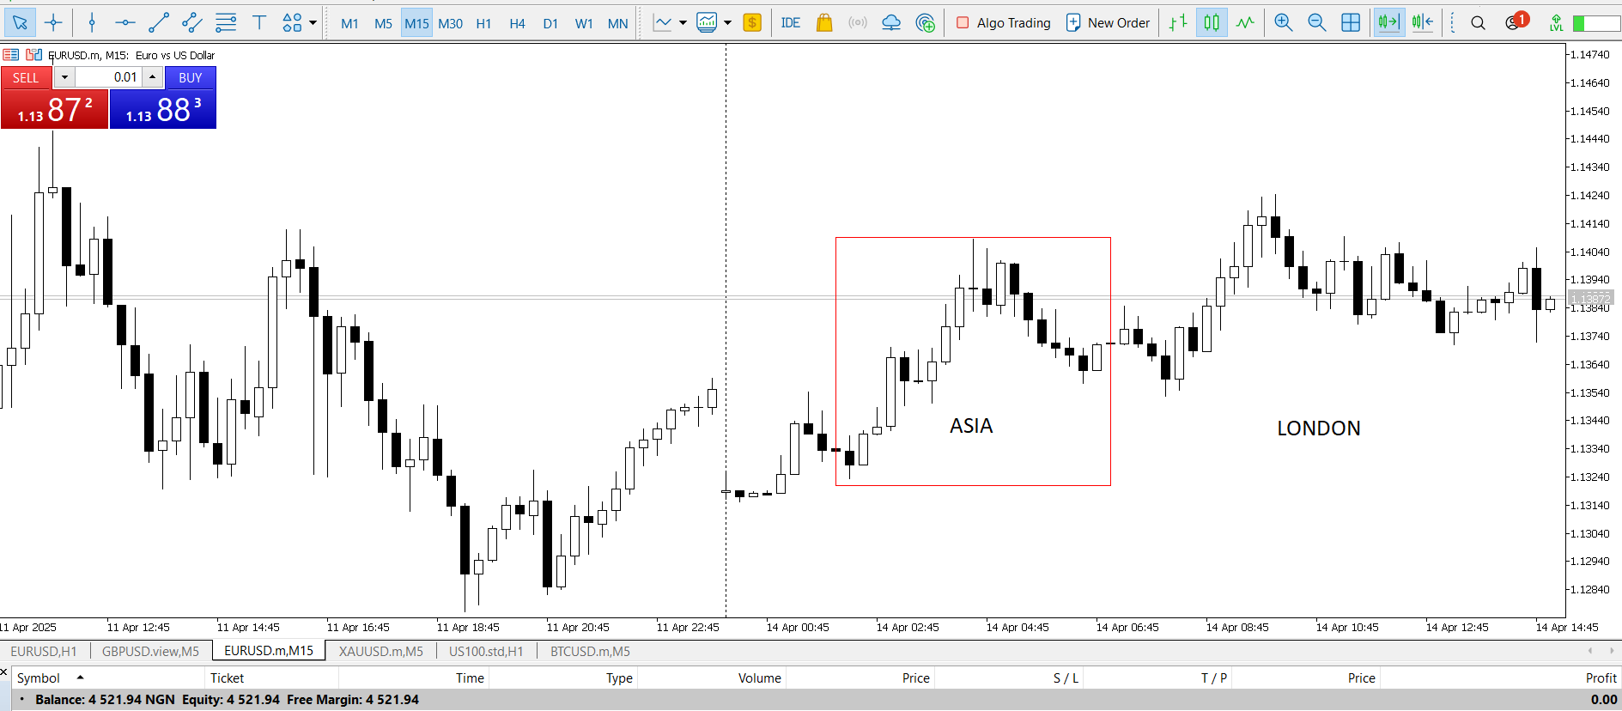The width and height of the screenshot is (1622, 711).
Task: Select the crosshair tool
Action: click(x=53, y=23)
